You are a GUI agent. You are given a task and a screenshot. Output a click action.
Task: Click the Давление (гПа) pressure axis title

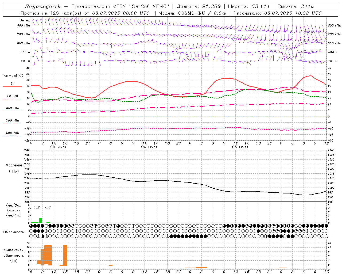[14, 168]
